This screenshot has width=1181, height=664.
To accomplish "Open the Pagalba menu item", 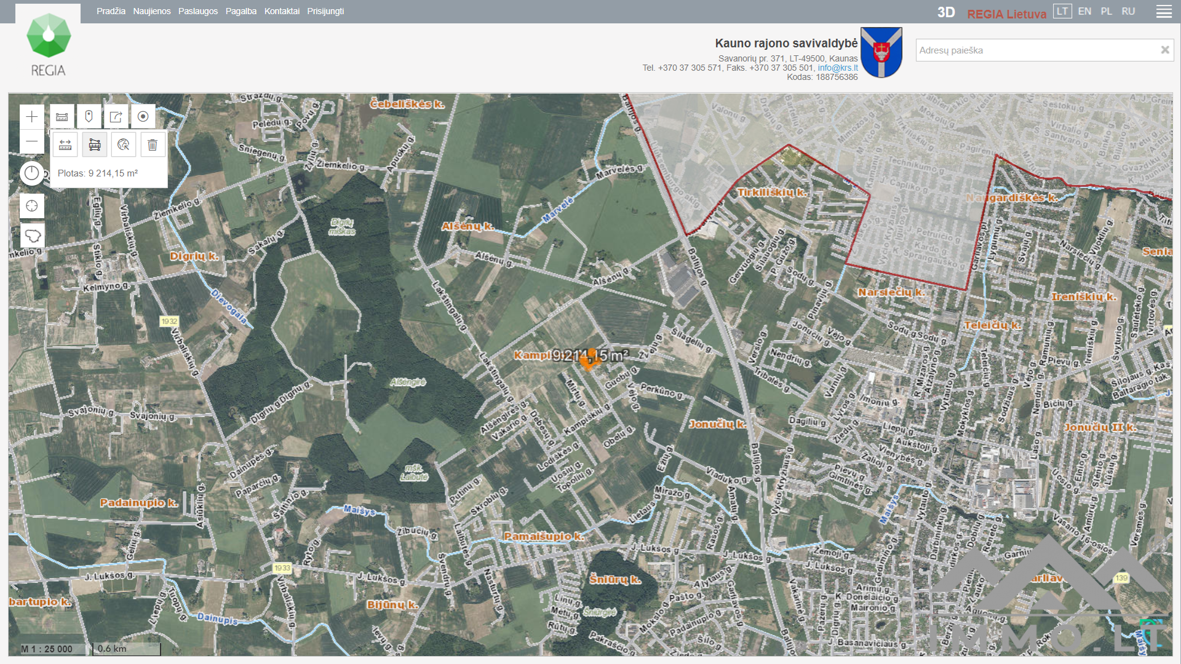I will (x=241, y=11).
